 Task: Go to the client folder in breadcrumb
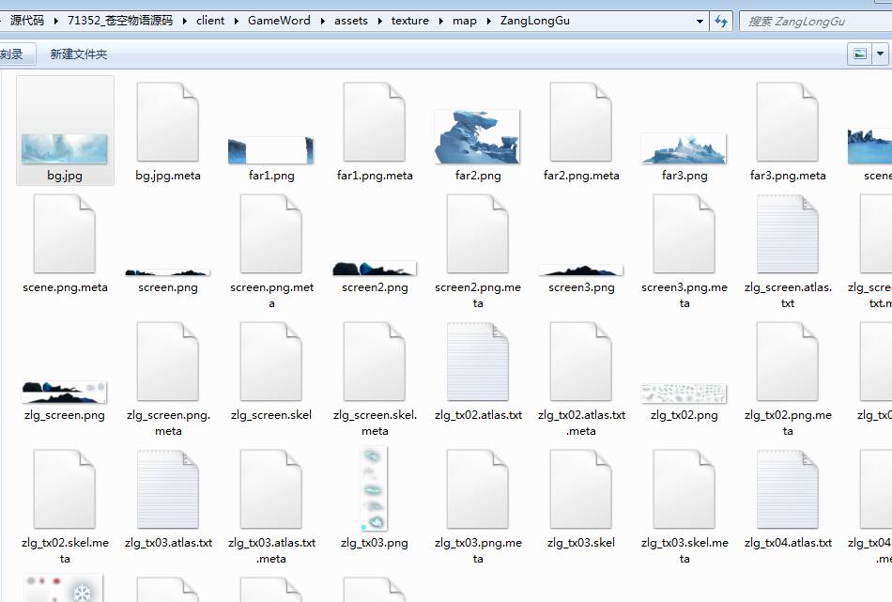[210, 21]
